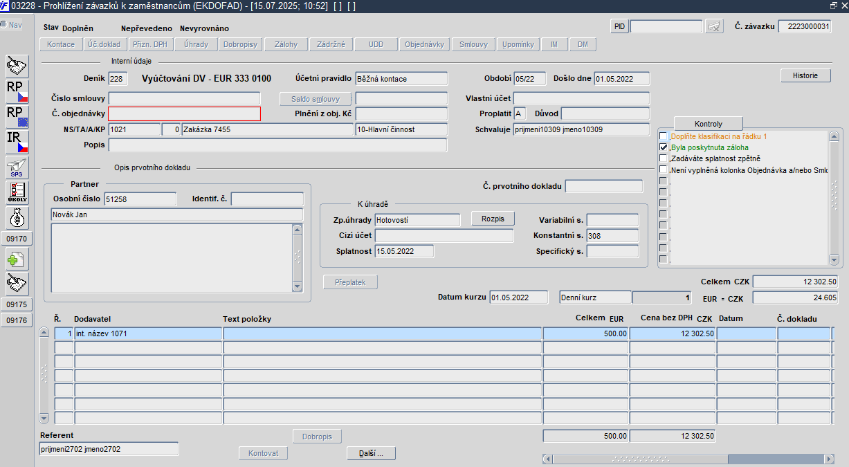Click the PID button
849x467 pixels.
619,26
